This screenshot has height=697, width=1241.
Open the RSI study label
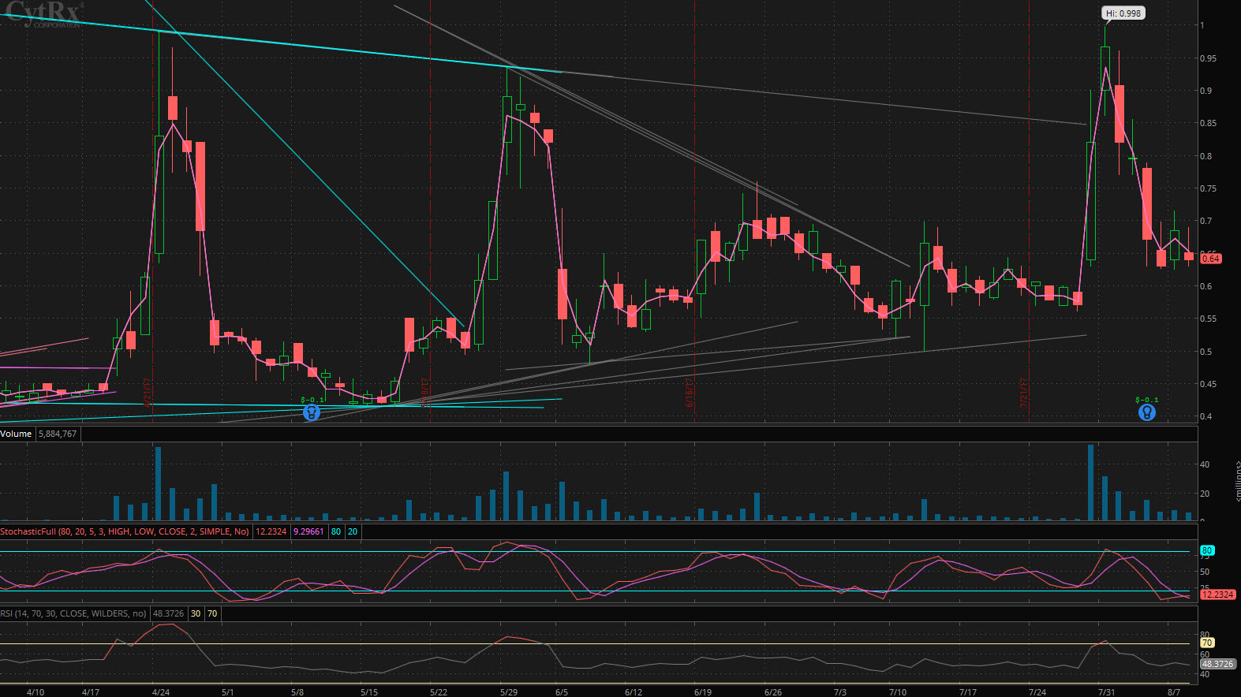pyautogui.click(x=73, y=613)
